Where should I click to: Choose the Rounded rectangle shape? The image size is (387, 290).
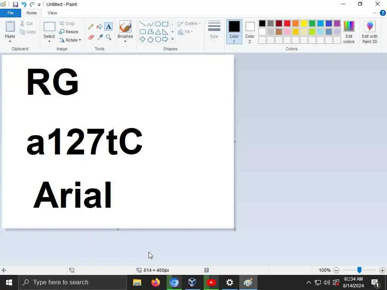pos(142,32)
